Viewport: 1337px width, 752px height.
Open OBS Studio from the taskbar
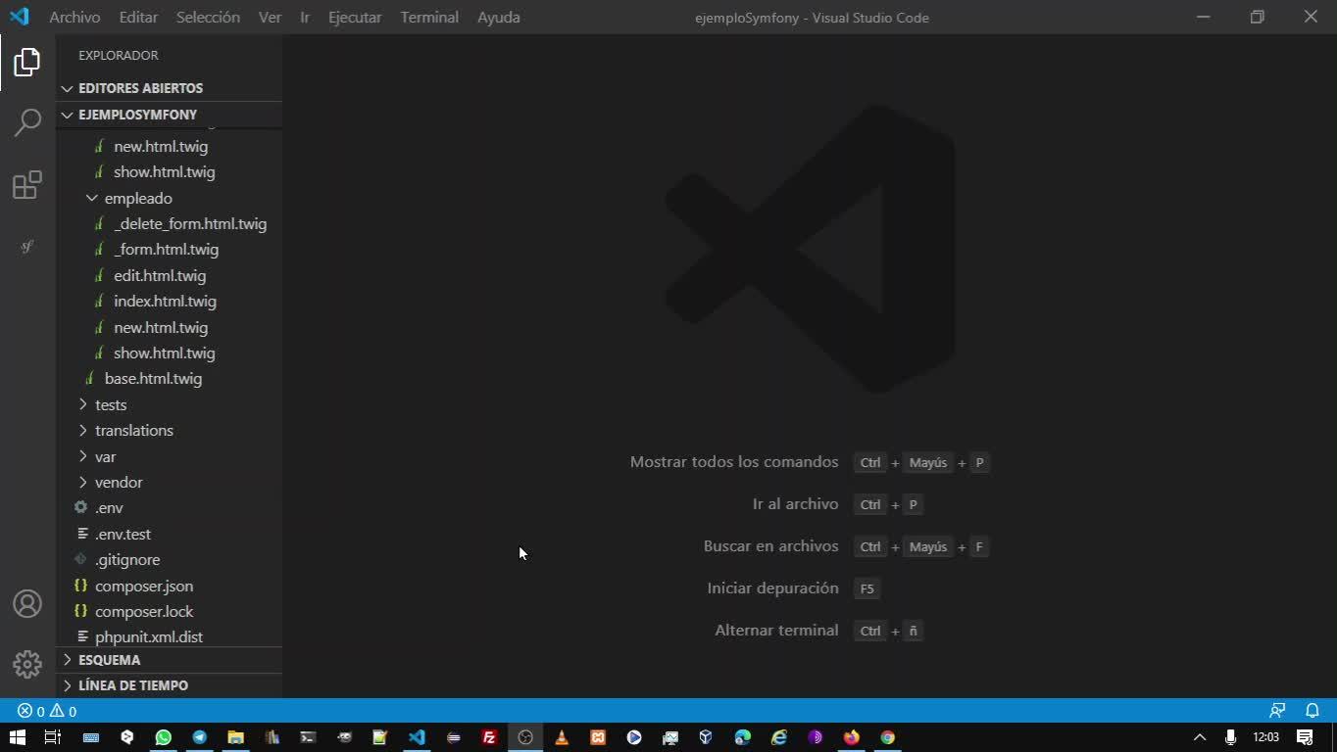coord(525,737)
